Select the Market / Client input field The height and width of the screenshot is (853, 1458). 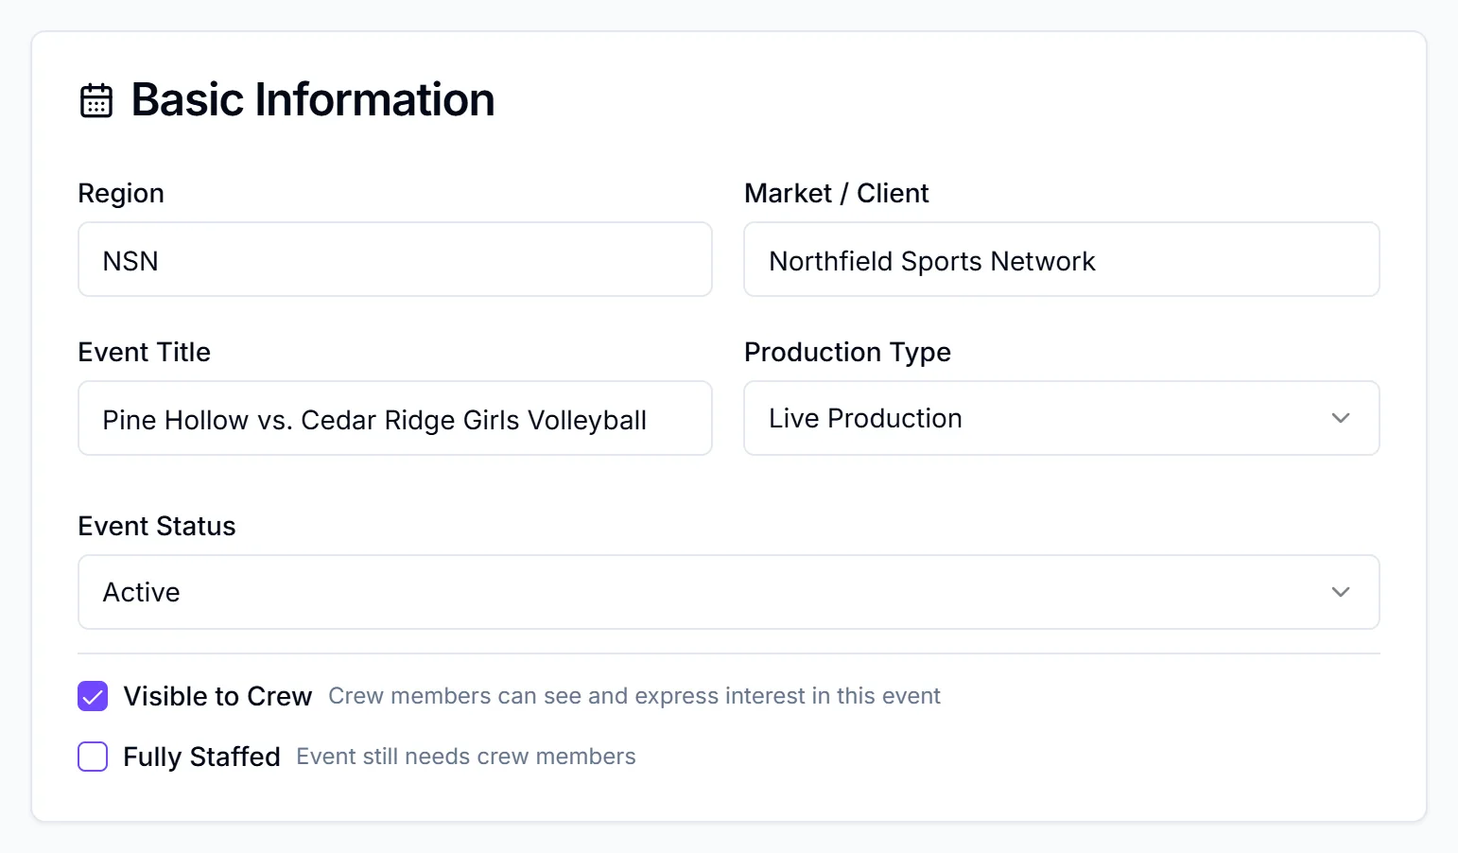tap(1062, 259)
